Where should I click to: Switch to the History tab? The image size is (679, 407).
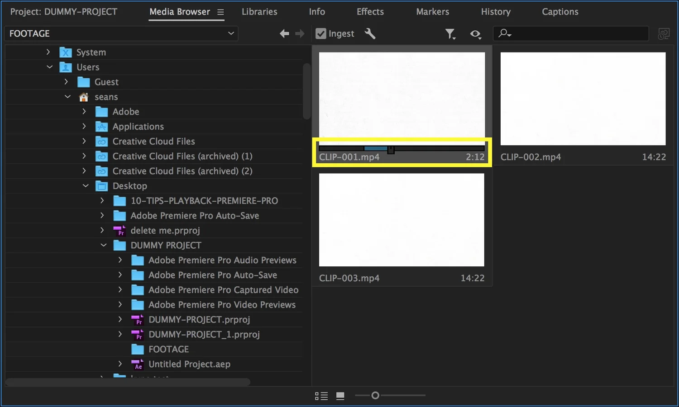pyautogui.click(x=496, y=12)
